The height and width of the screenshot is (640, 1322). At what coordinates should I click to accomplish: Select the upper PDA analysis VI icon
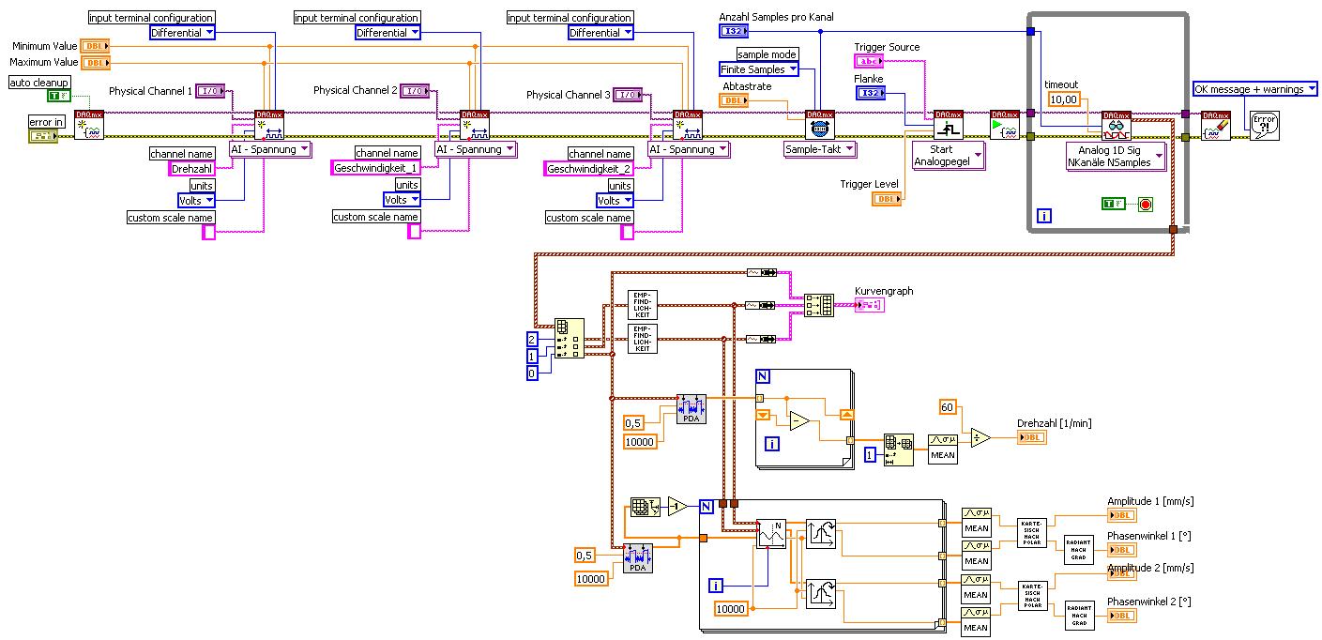(x=691, y=408)
